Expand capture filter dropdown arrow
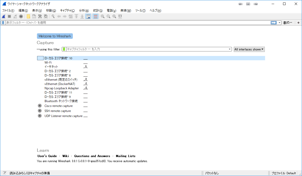Viewport: 302px width, 176px height. 230,49
